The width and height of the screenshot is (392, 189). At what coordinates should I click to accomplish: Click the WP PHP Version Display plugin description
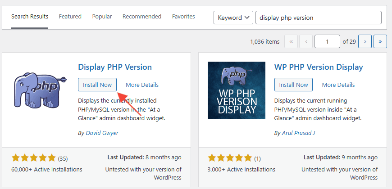coord(318,110)
